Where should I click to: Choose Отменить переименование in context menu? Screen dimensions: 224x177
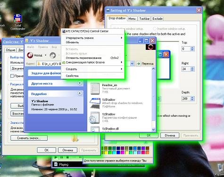point(92,58)
